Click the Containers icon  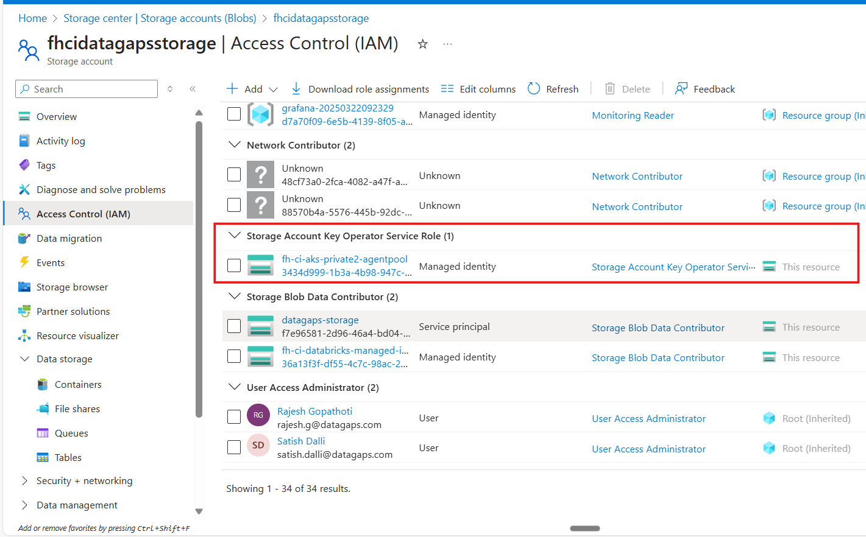(43, 384)
